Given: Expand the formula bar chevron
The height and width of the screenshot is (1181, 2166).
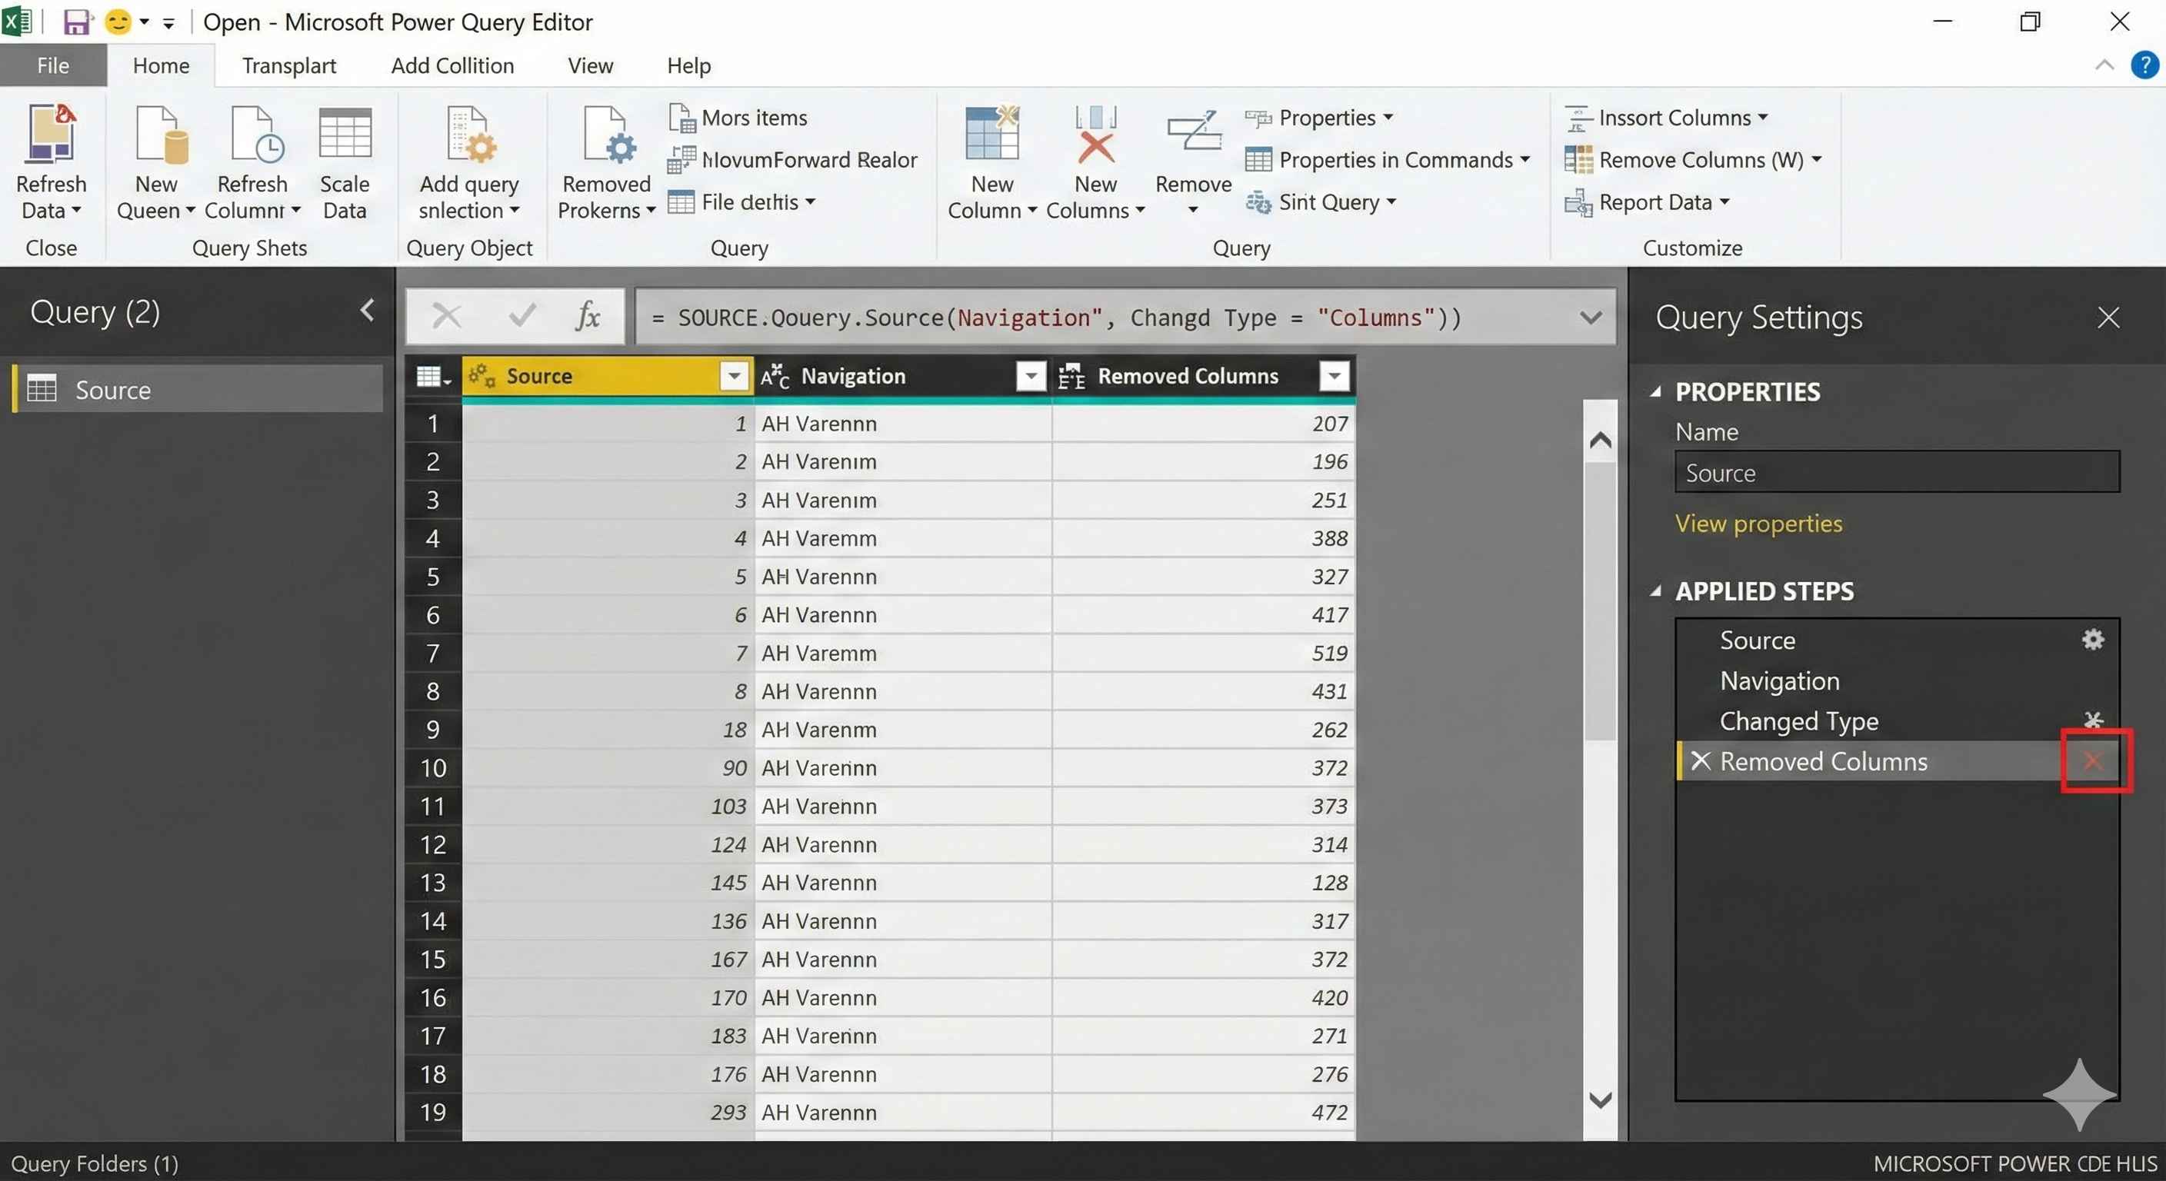Looking at the screenshot, I should click(x=1590, y=317).
